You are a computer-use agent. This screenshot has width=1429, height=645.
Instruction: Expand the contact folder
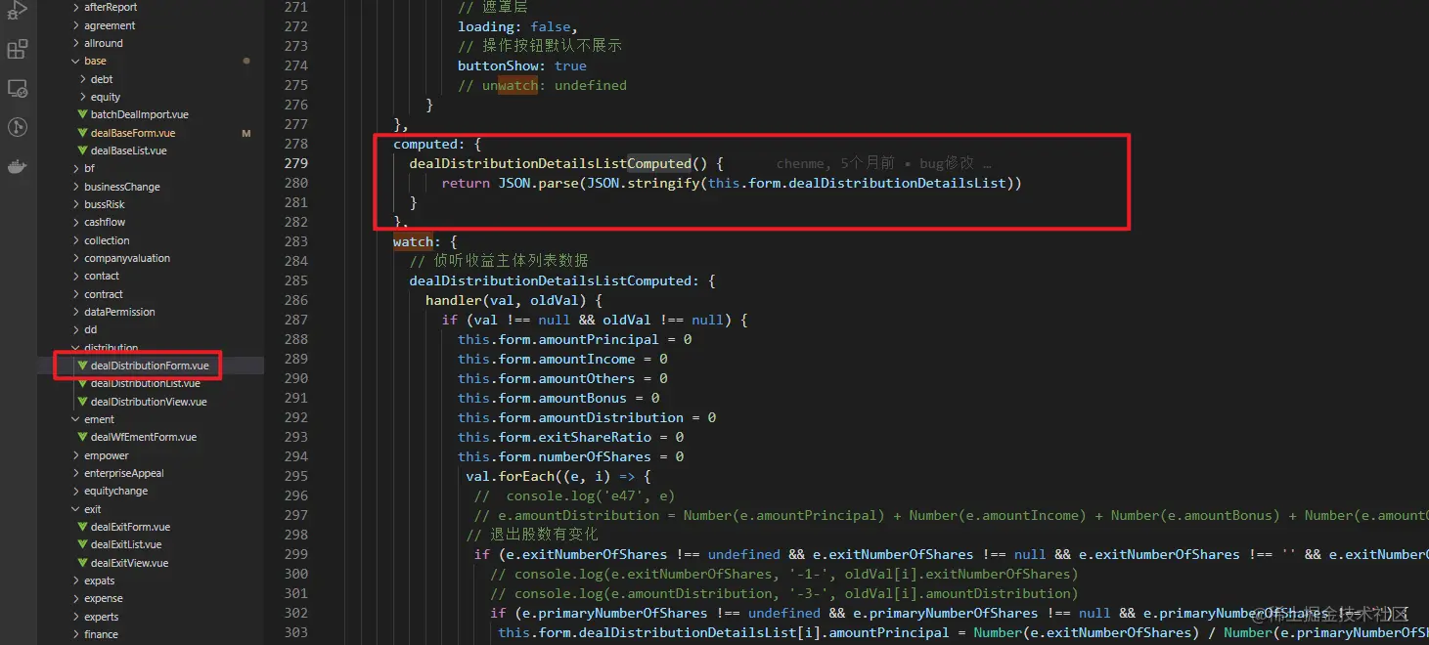click(x=102, y=276)
